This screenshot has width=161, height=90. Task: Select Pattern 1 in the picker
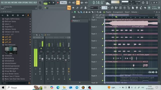[x=79, y=21]
